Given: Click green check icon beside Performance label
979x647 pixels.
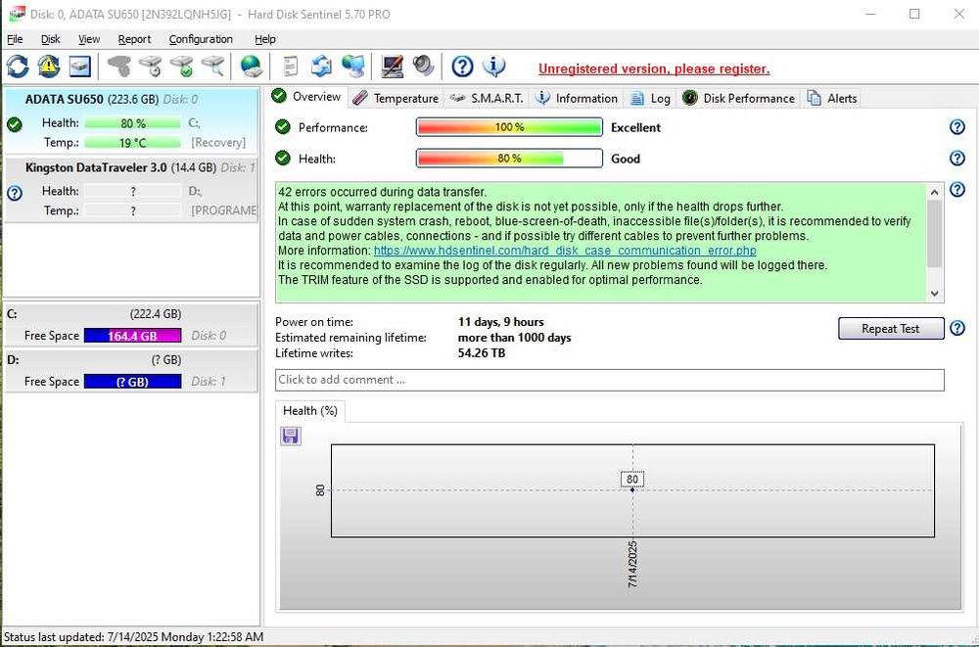Looking at the screenshot, I should tap(283, 127).
